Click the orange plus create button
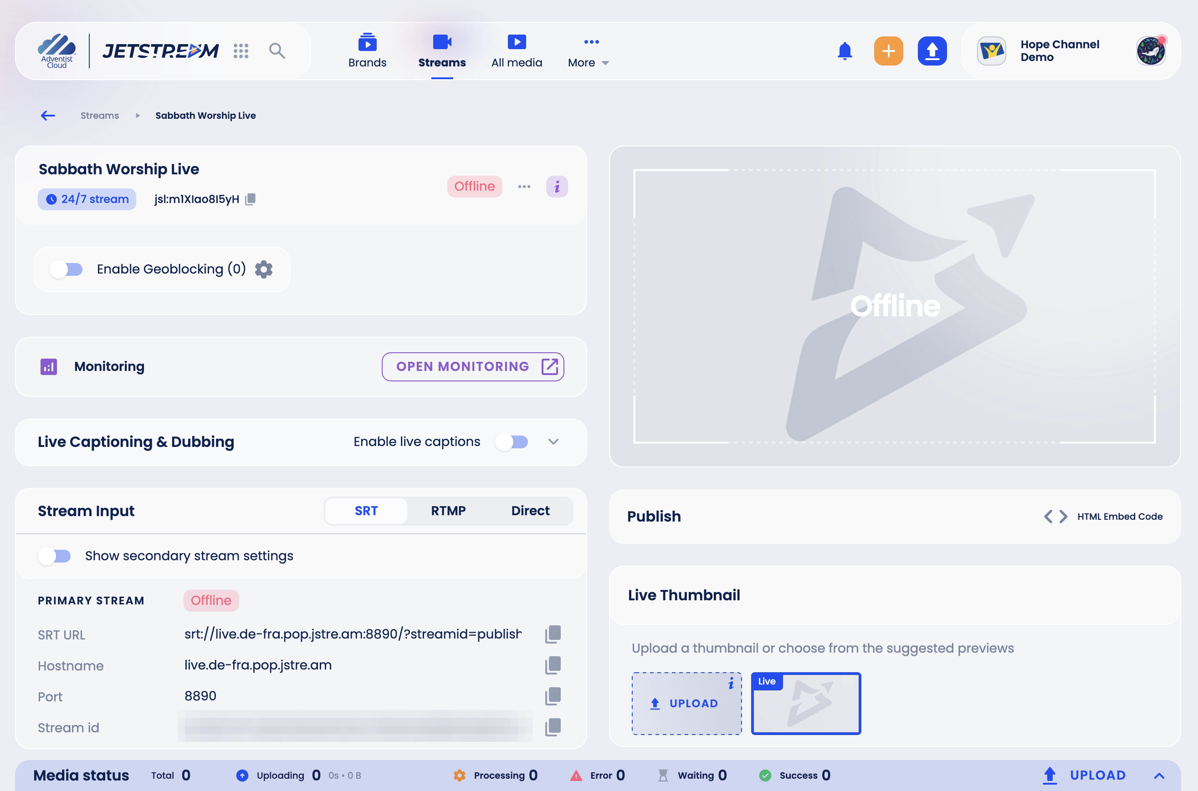 (x=888, y=51)
